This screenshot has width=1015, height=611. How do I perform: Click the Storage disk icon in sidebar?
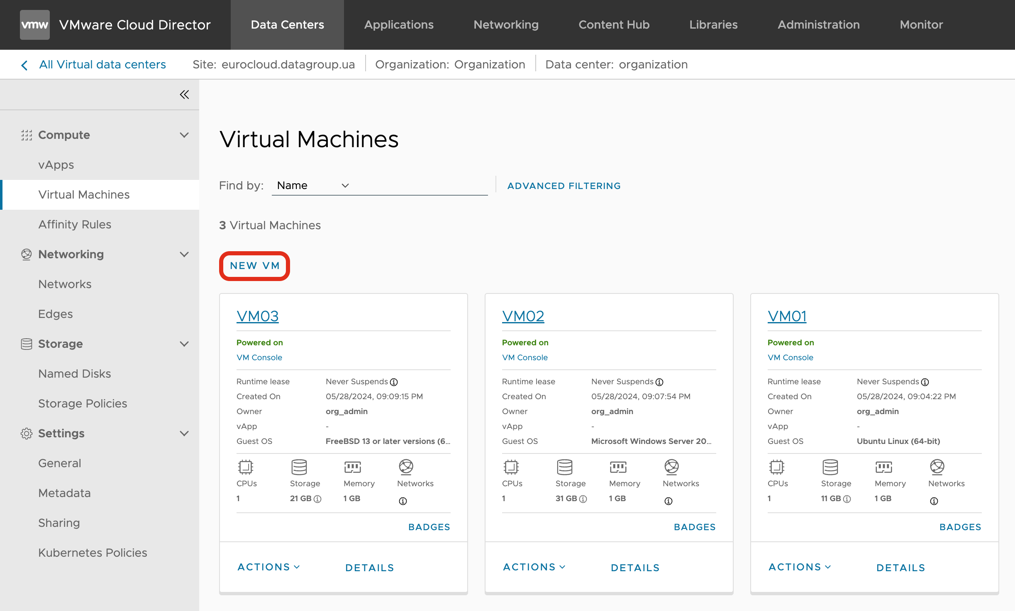pyautogui.click(x=27, y=344)
